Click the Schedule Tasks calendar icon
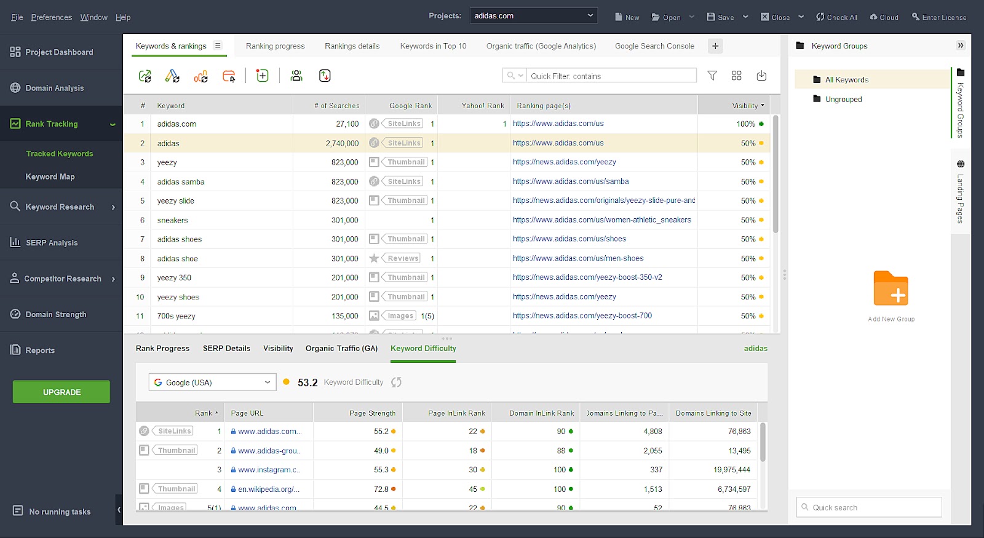Image resolution: width=984 pixels, height=538 pixels. tap(229, 76)
